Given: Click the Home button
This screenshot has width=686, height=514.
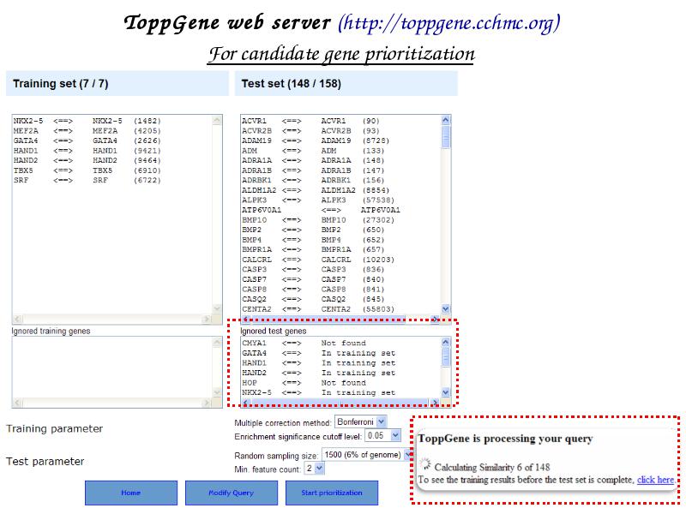Looking at the screenshot, I should (131, 493).
